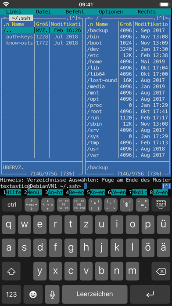Tap the F6 to F10 function key
This screenshot has width=172, height=306.
tap(79, 205)
